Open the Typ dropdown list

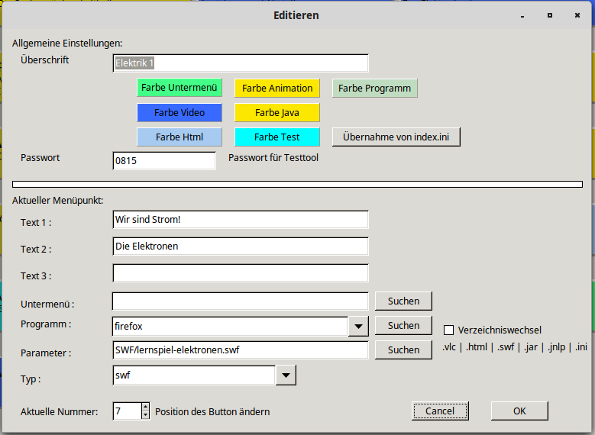285,375
